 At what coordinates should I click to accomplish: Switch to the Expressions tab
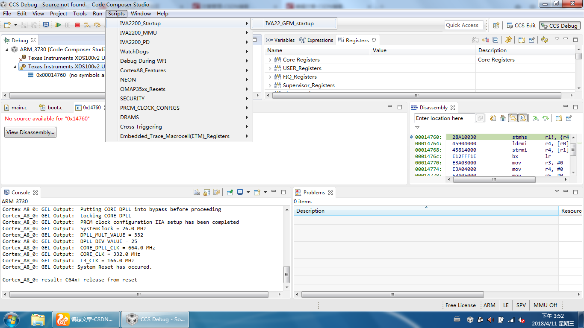[316, 40]
